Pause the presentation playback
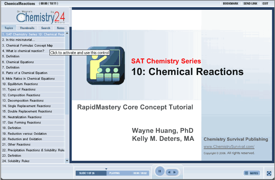Screen dimensions: 275x180 pyautogui.click(x=159, y=172)
